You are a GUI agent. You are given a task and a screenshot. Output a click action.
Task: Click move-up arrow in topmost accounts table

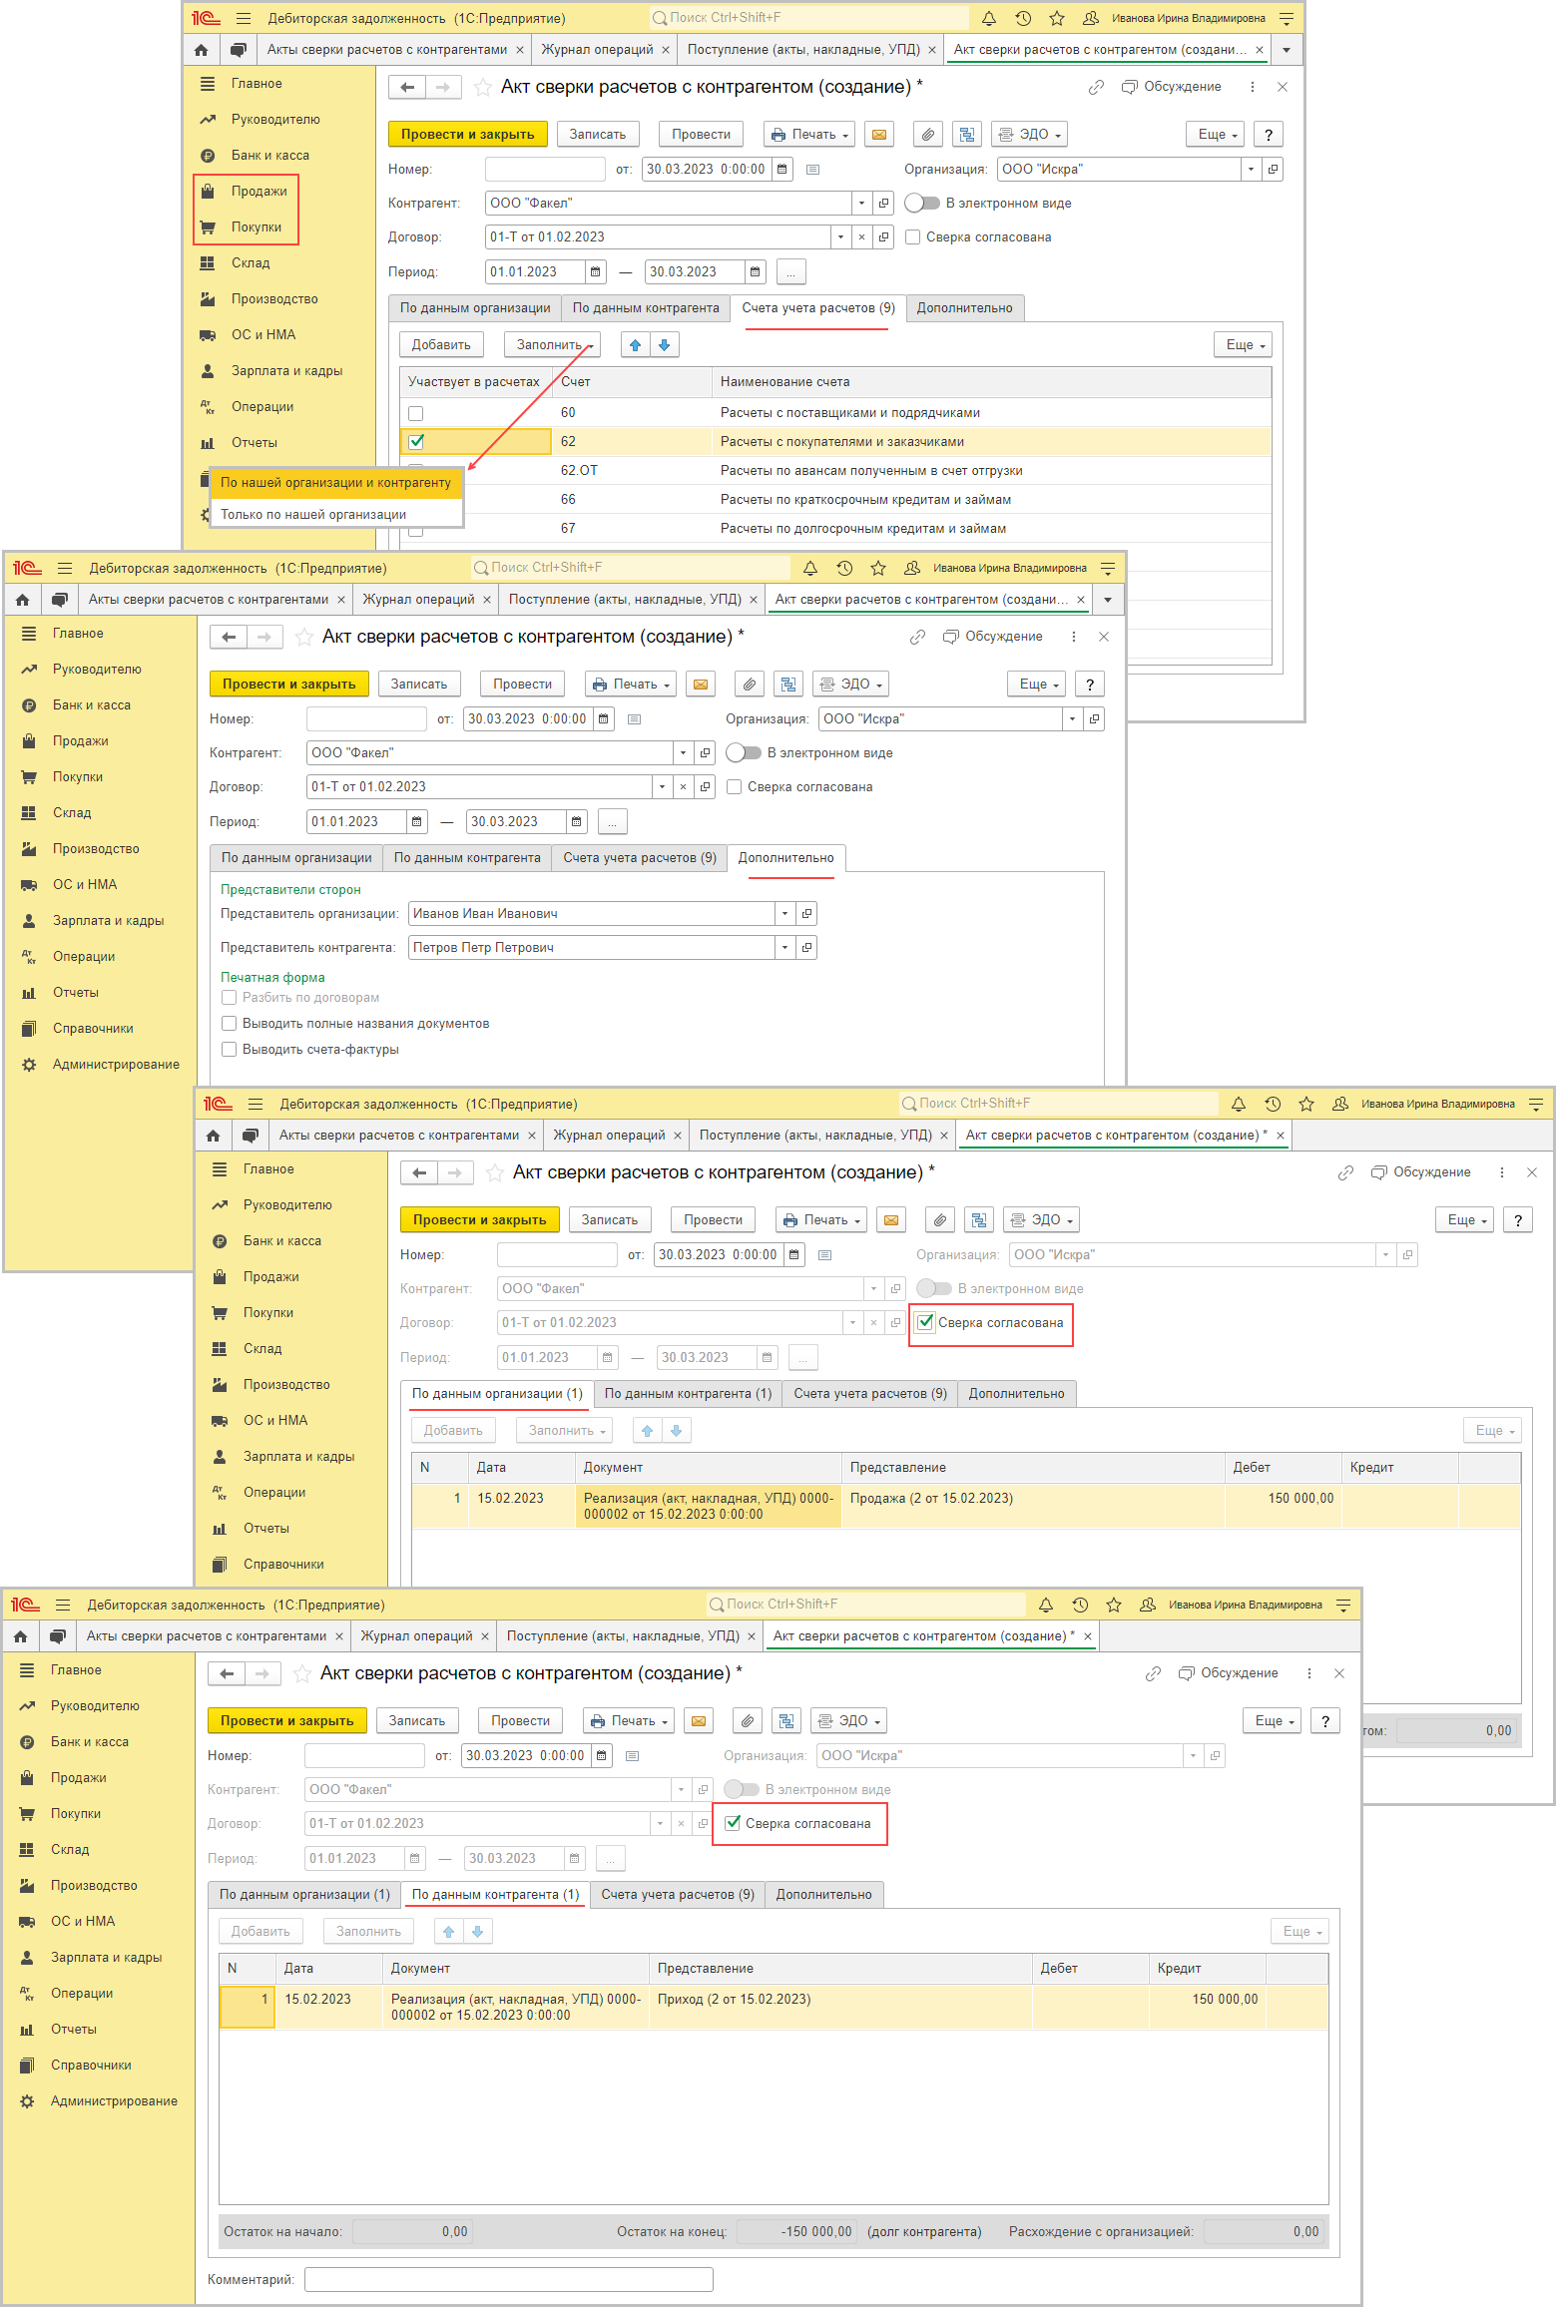coord(635,345)
